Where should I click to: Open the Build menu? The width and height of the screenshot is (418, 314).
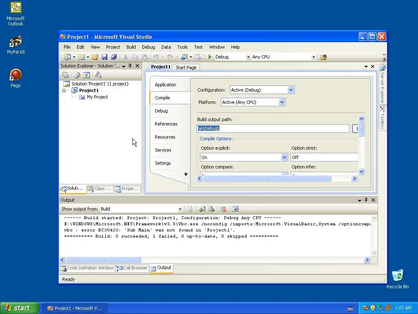(x=131, y=47)
